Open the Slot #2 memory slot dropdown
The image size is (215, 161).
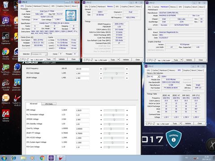[153, 76]
